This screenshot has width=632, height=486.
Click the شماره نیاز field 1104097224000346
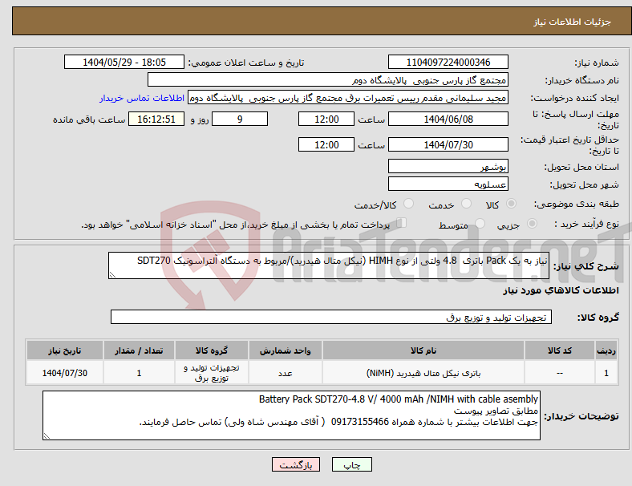tap(448, 63)
